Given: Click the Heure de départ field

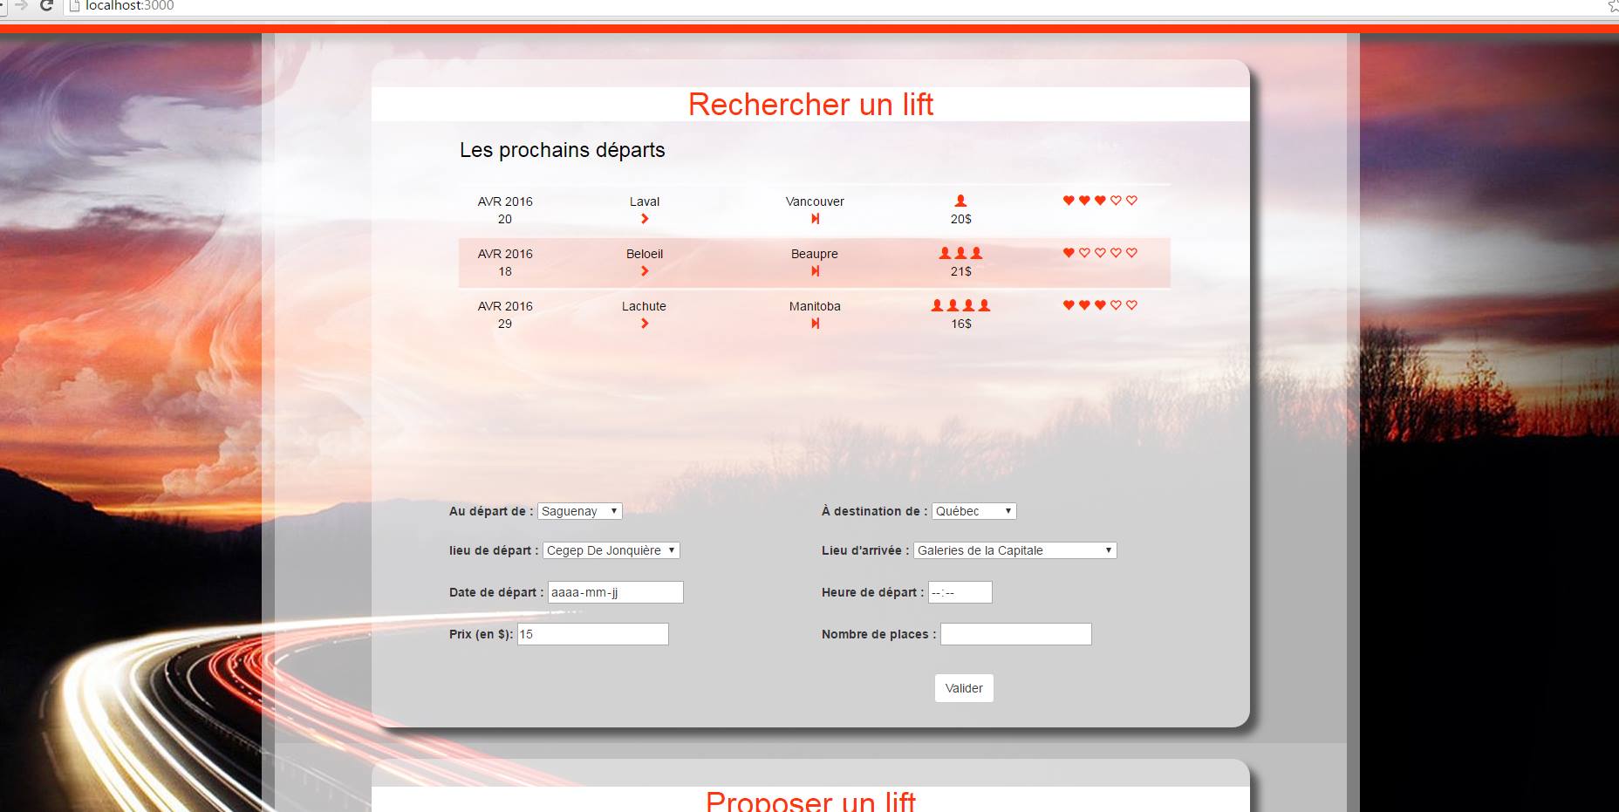Looking at the screenshot, I should [x=960, y=592].
